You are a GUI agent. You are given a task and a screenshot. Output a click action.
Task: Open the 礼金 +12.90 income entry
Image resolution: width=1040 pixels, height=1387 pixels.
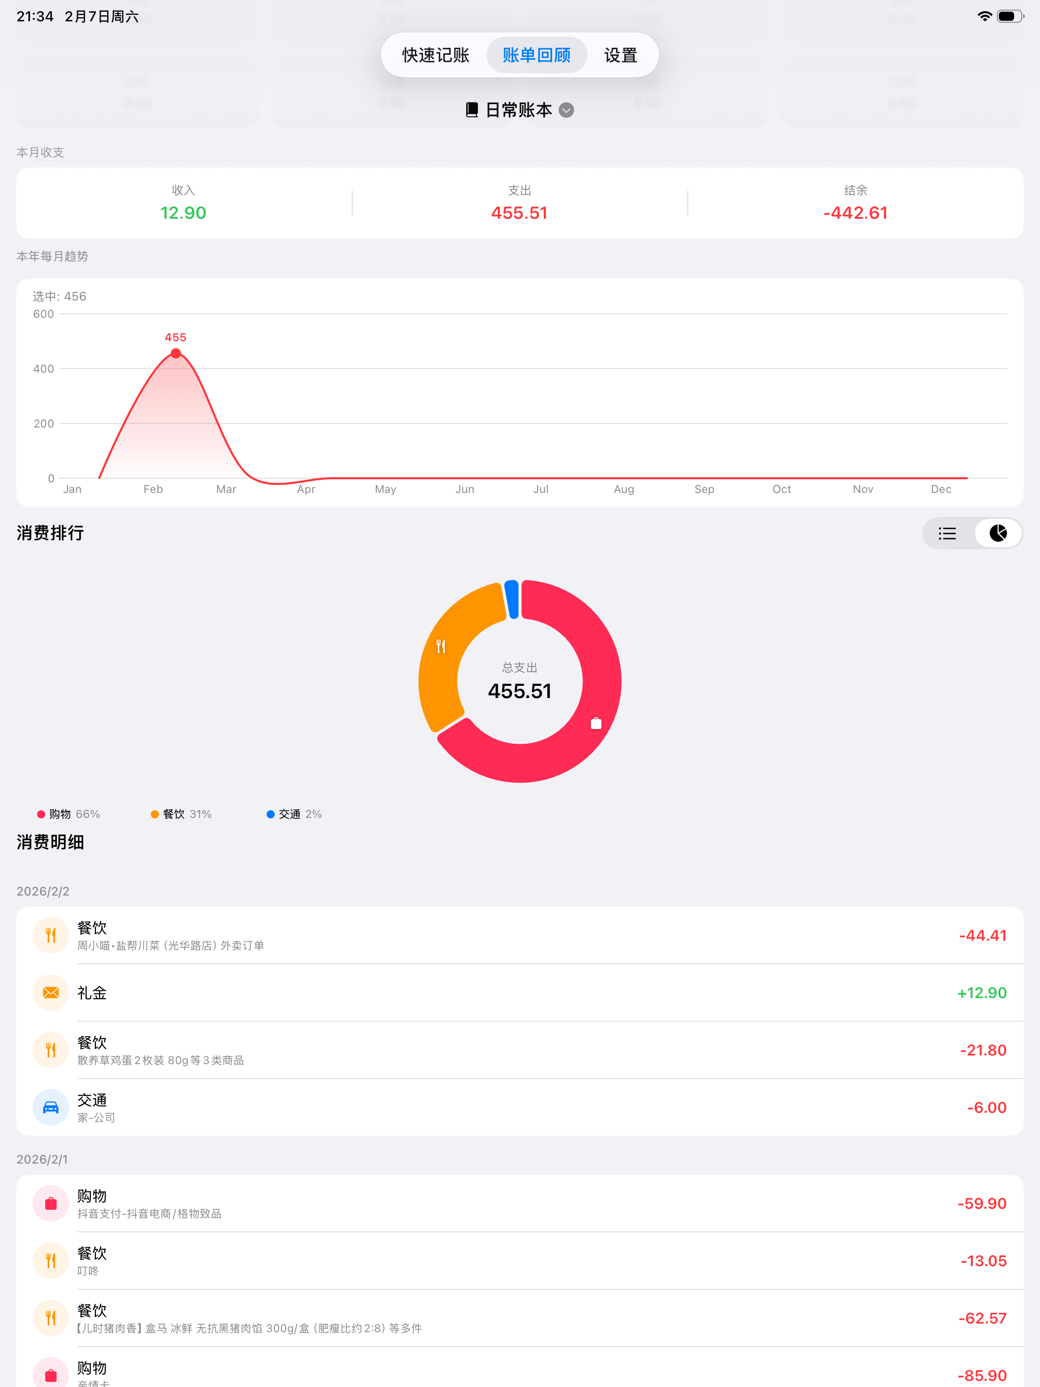[x=519, y=993]
